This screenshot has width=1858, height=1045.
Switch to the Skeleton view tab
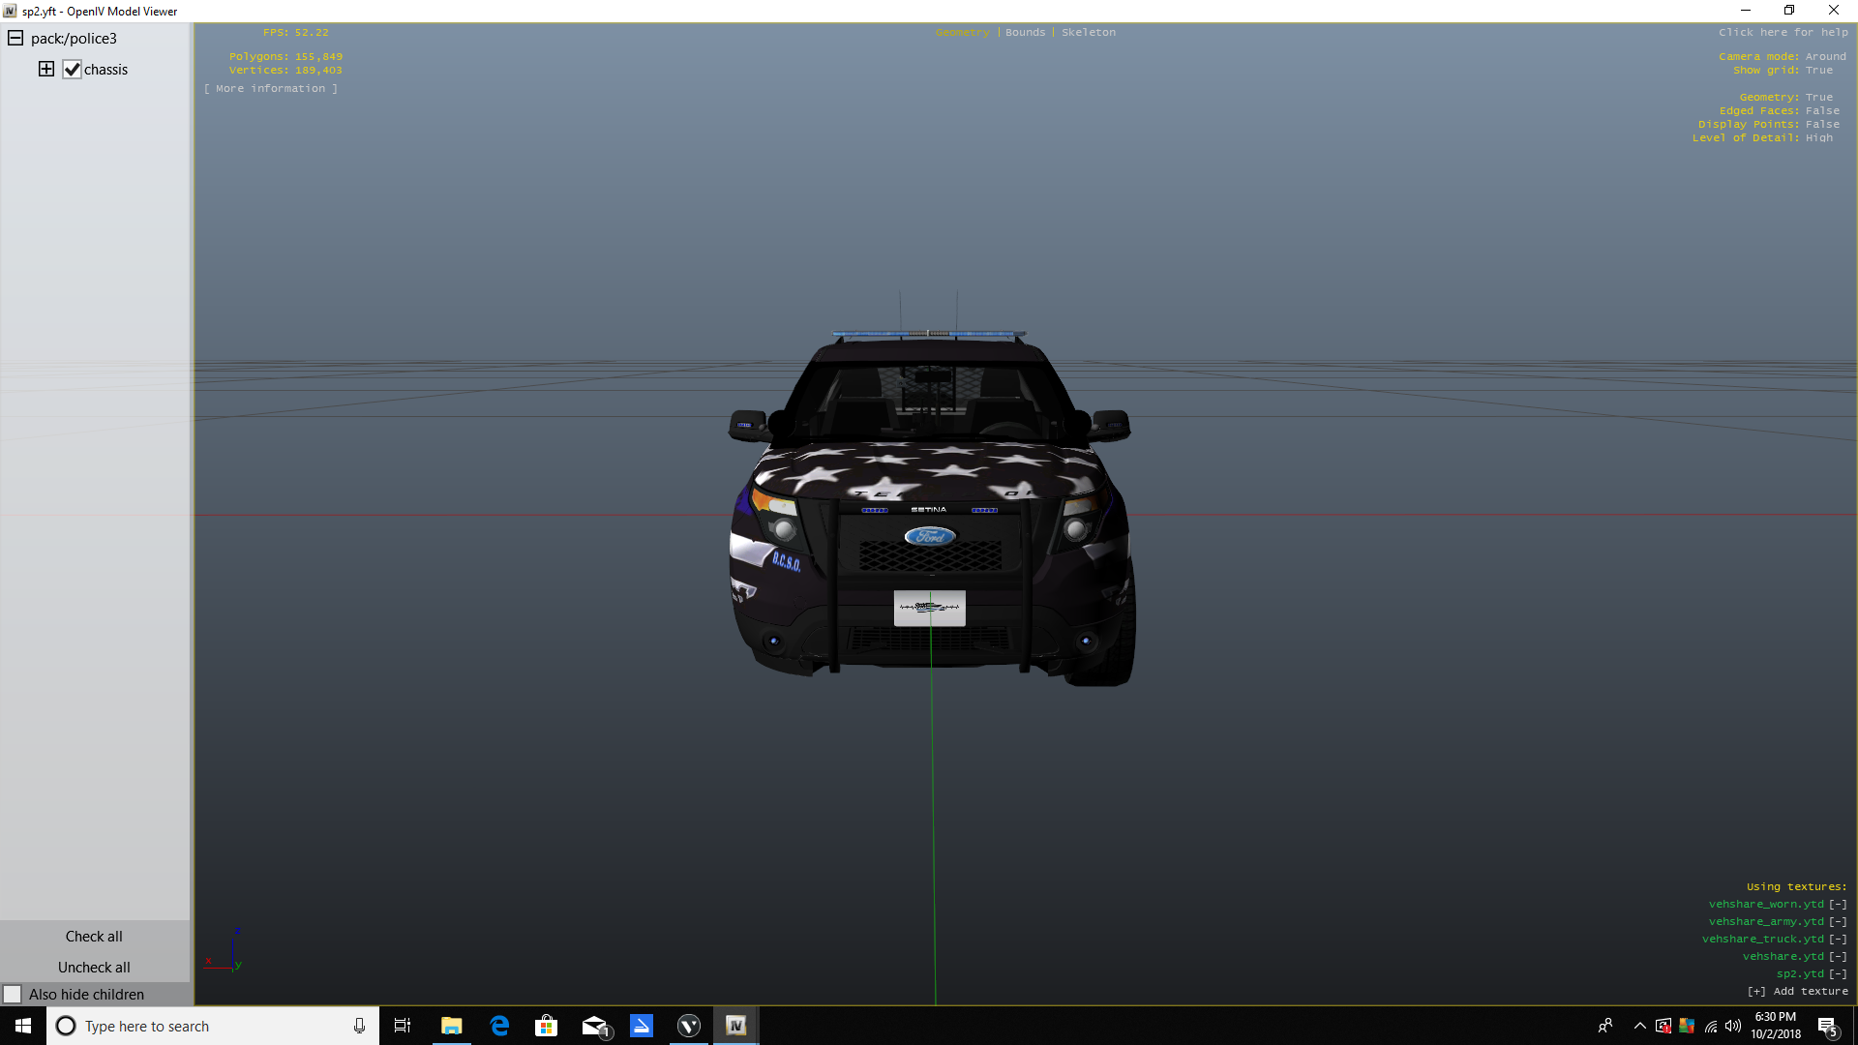1088,33
